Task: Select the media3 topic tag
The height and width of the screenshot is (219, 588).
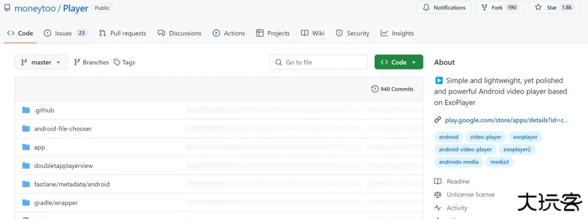Action: 499,162
